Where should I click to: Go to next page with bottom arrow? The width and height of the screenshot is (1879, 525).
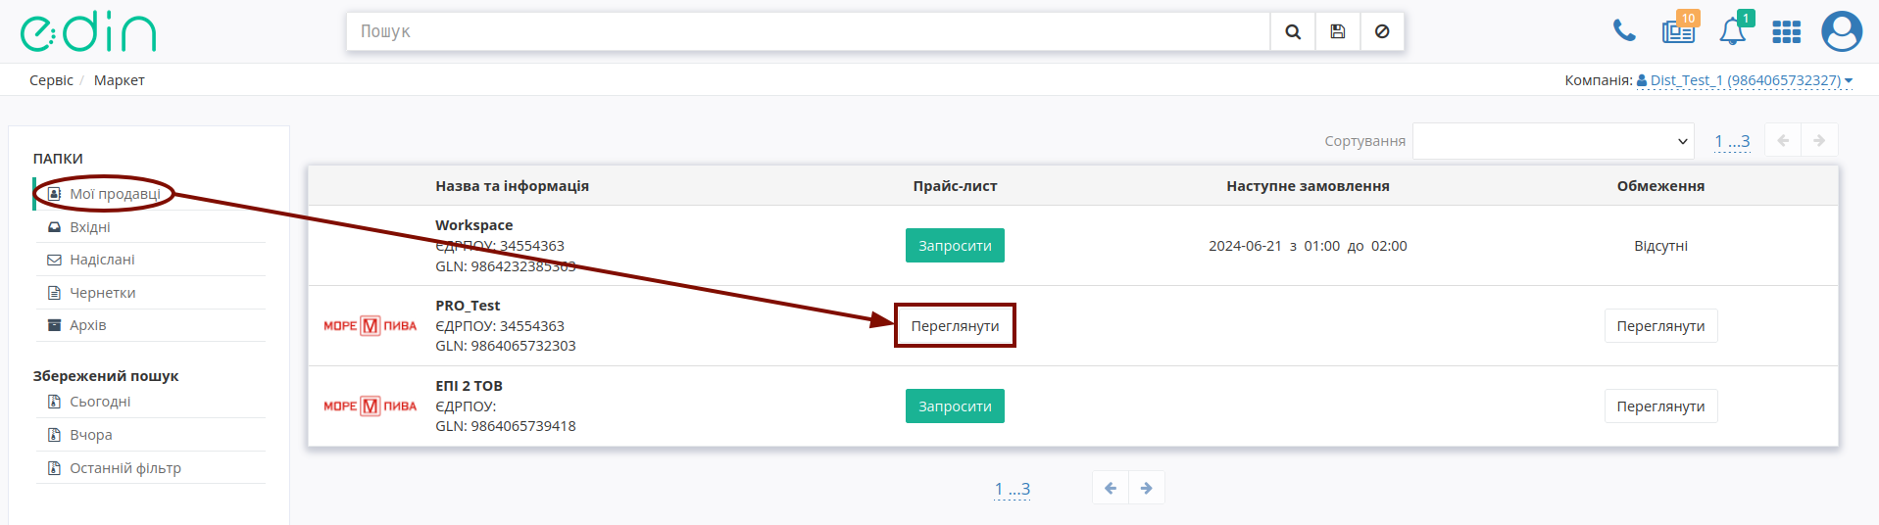click(x=1147, y=488)
